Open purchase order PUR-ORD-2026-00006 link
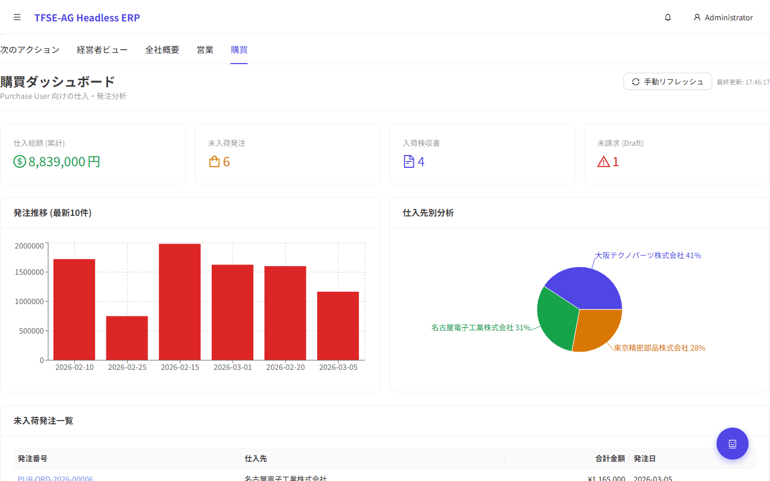The width and height of the screenshot is (770, 481). coord(55,478)
